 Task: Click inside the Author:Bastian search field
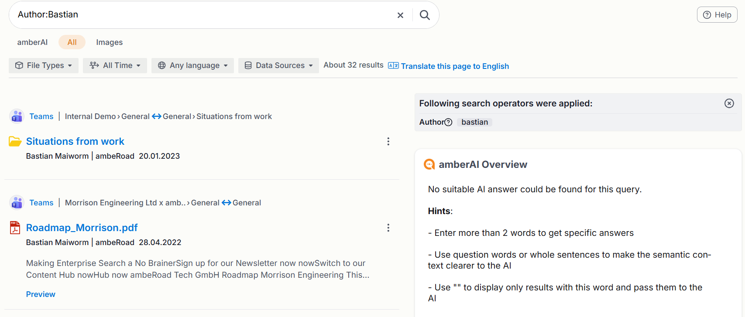click(x=201, y=15)
